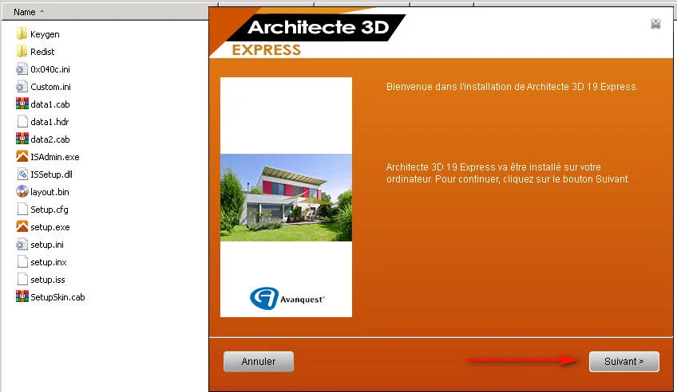Click the setup.iss file icon
This screenshot has width=677, height=392.
(x=22, y=280)
